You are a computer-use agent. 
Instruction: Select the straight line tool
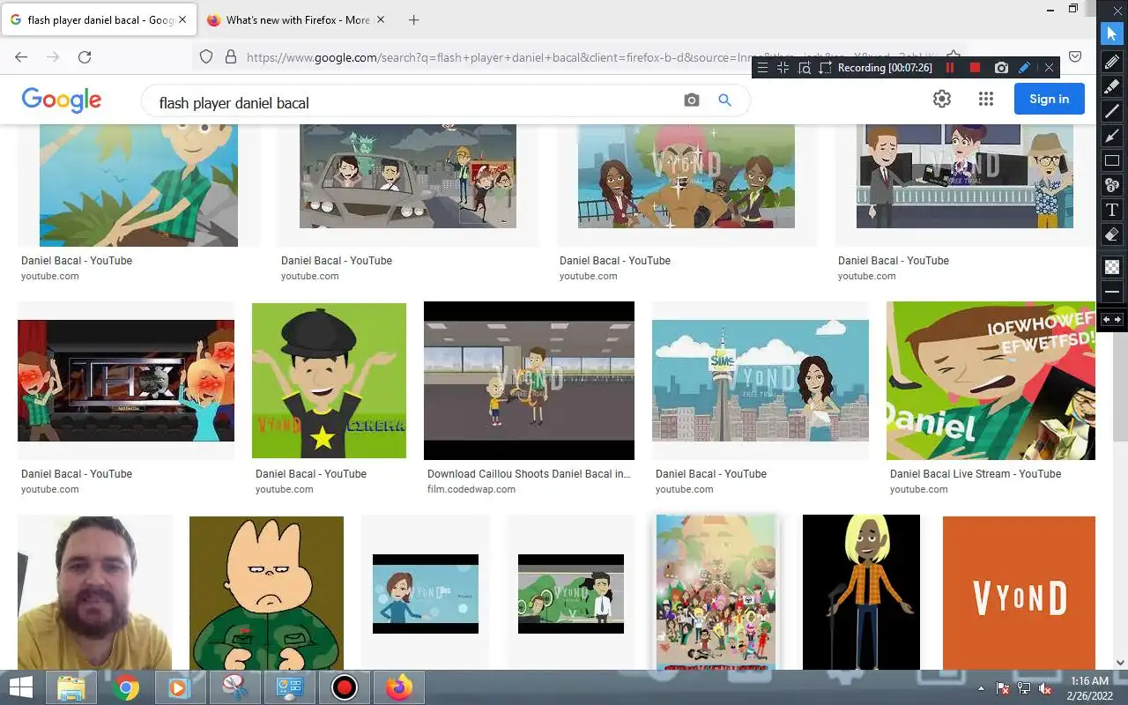(1112, 111)
